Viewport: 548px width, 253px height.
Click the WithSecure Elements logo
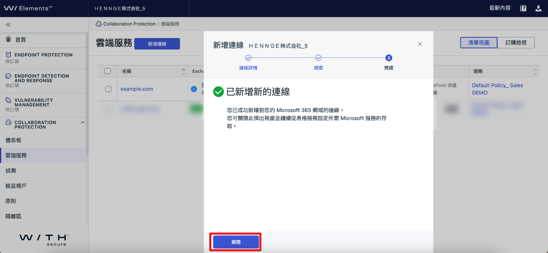coord(28,8)
